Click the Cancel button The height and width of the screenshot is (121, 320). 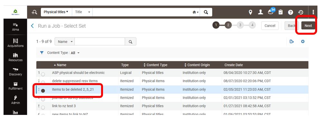pyautogui.click(x=270, y=26)
